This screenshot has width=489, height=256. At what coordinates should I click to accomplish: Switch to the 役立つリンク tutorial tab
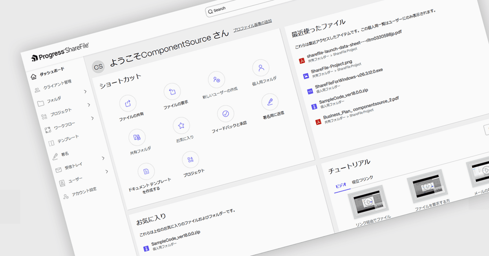362,179
